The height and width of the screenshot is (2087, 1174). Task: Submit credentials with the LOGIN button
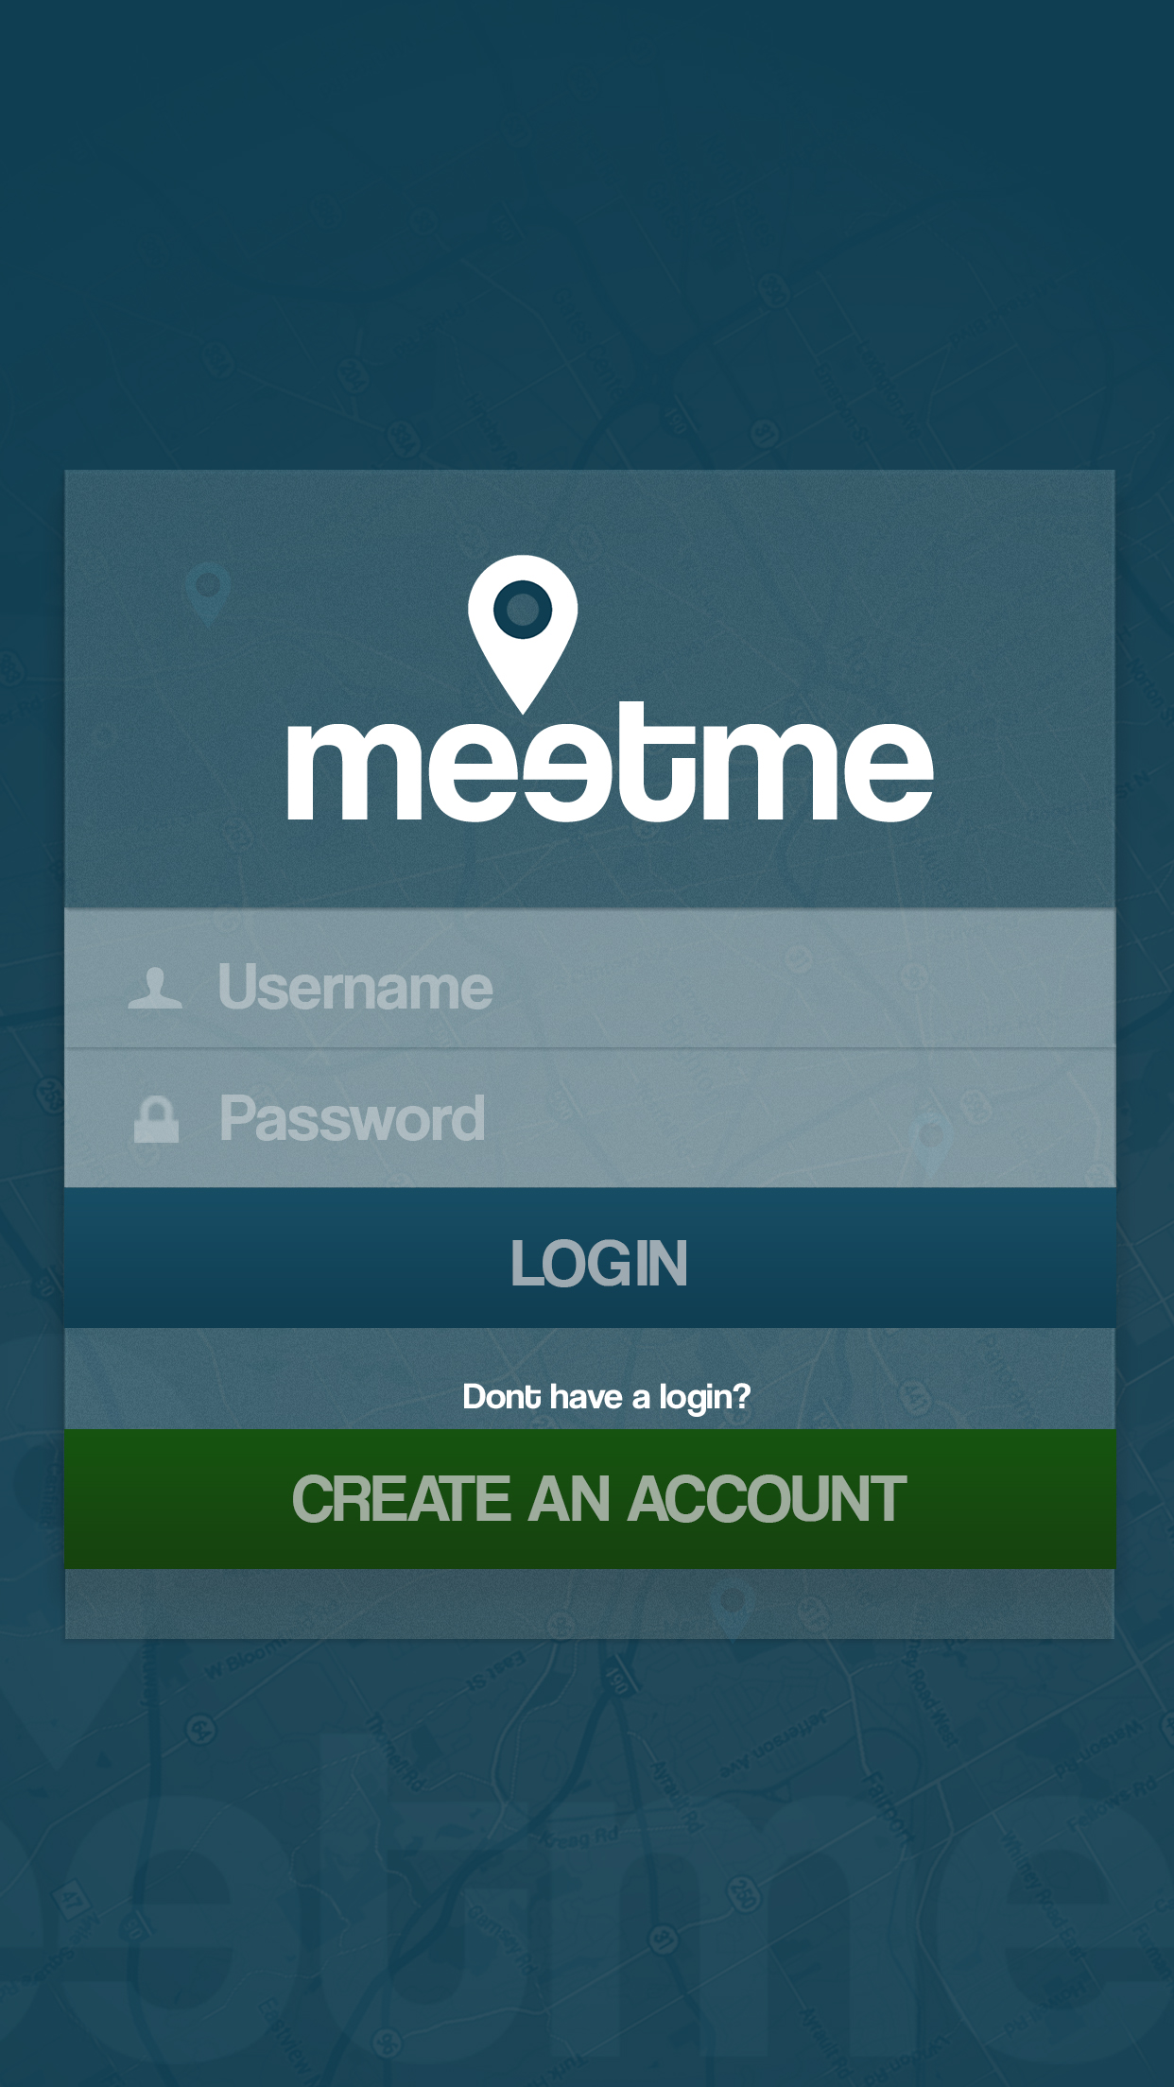590,1258
